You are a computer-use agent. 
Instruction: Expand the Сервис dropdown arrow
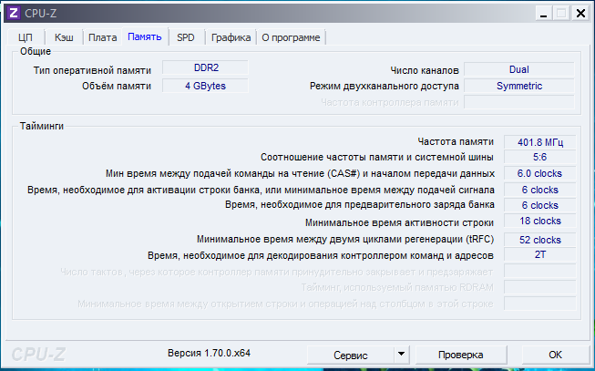tap(400, 354)
